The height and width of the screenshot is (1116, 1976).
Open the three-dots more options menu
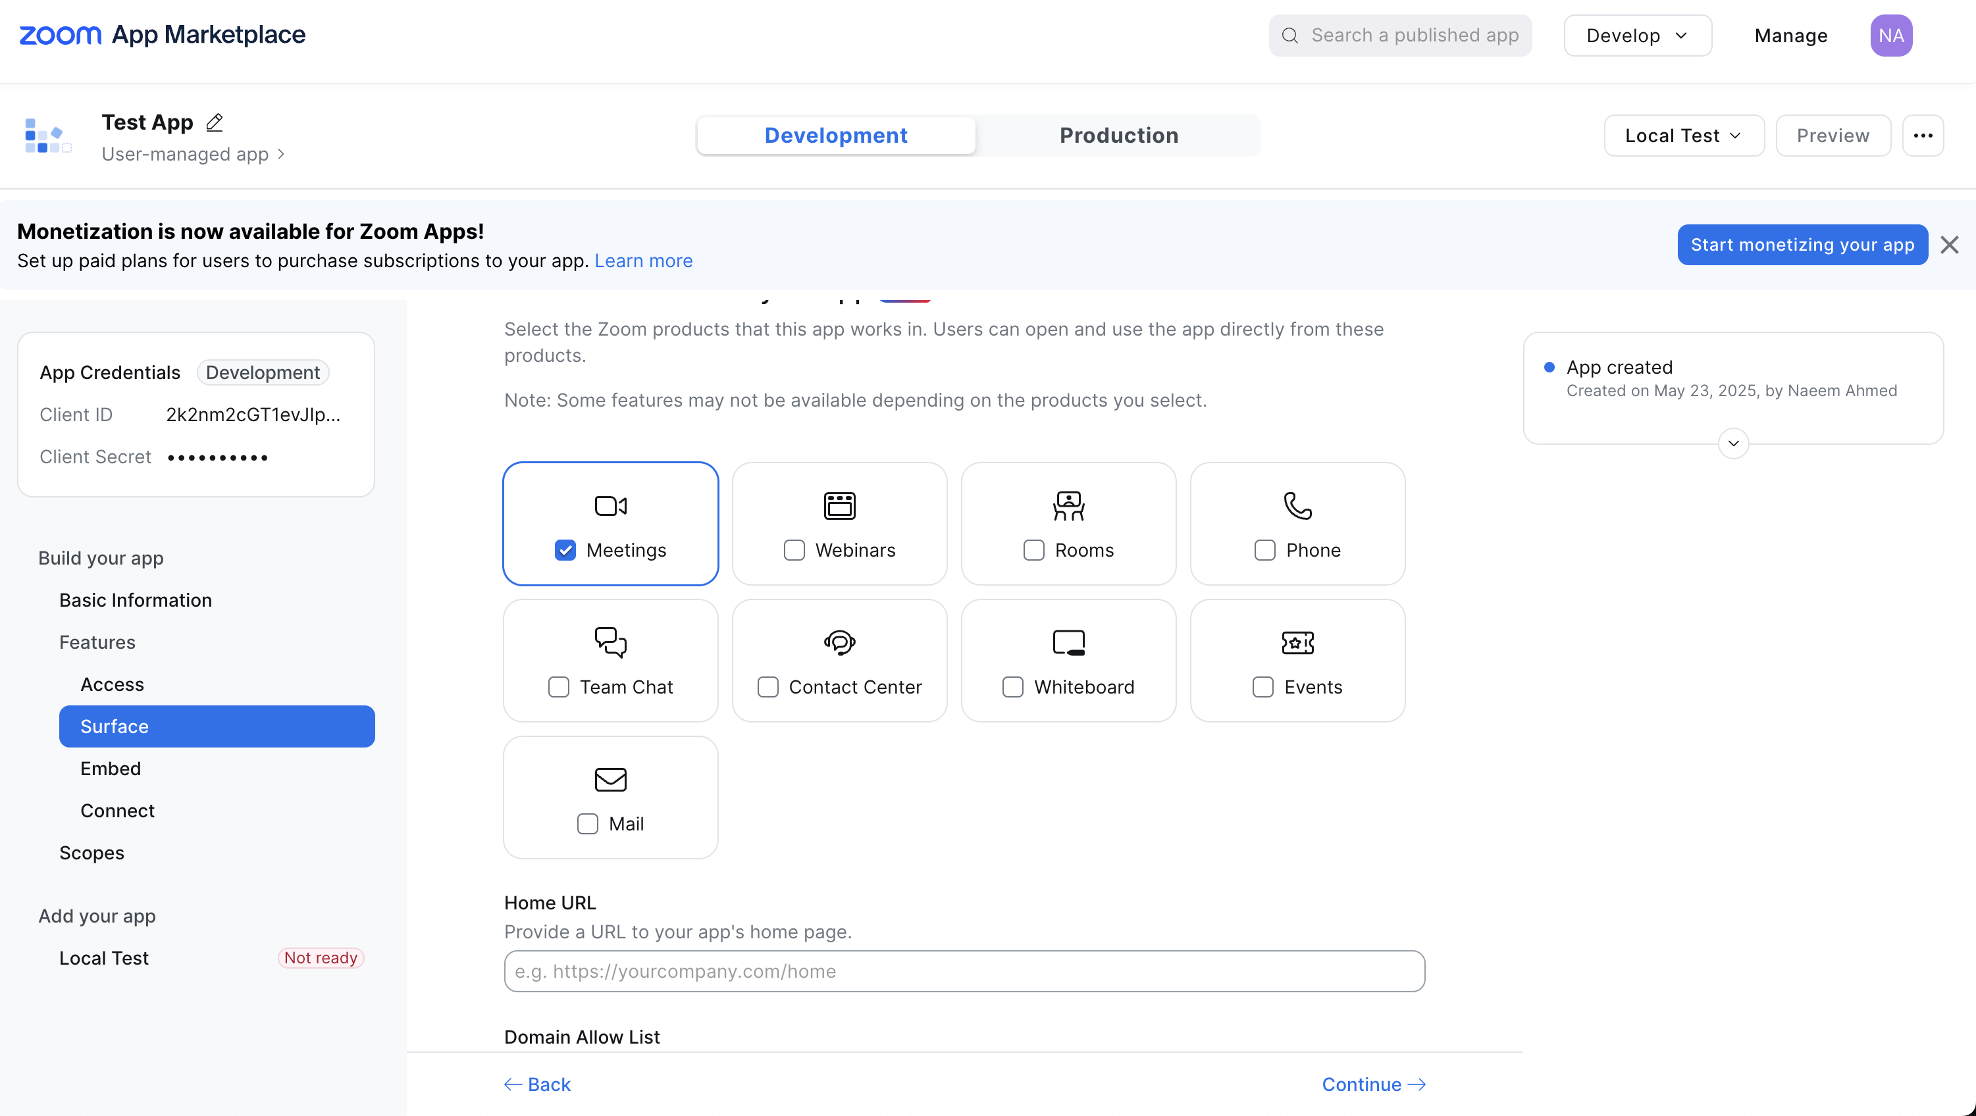pyautogui.click(x=1922, y=136)
